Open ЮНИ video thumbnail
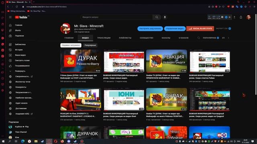The width and height of the screenshot is (257, 144). (124, 100)
